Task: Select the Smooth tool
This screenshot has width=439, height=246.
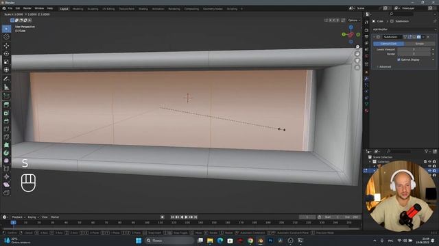Action: tap(6, 161)
